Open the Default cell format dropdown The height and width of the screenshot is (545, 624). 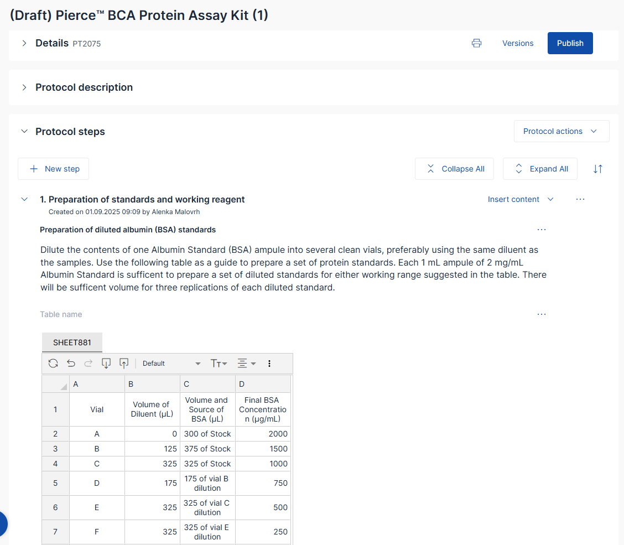tap(171, 364)
